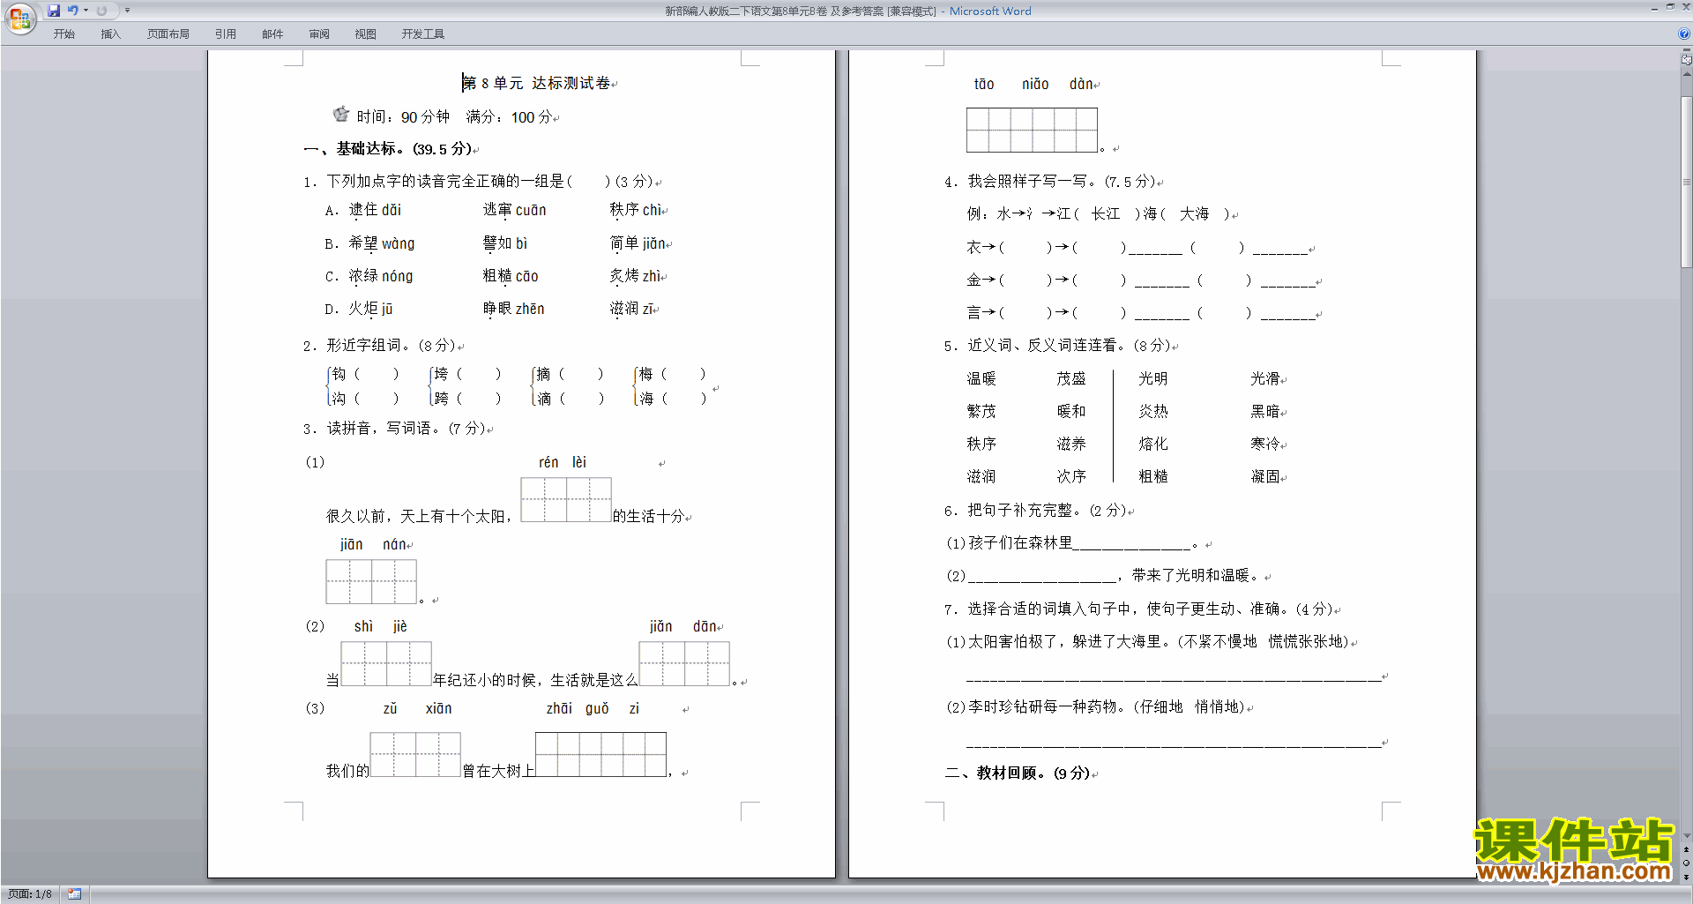Click the writing grid under rén lèi
1693x904 pixels.
pos(566,500)
